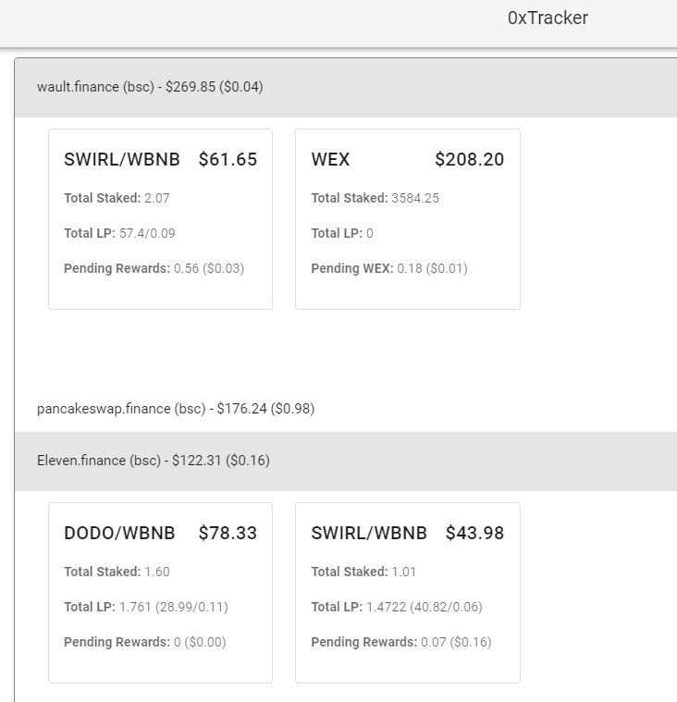
Task: Click the DODO/WBNB $78.33 value
Action: click(x=228, y=534)
